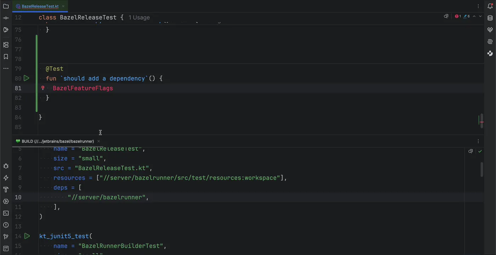
Task: Click the "//server/bazelrunner" dependency string
Action: pos(106,197)
